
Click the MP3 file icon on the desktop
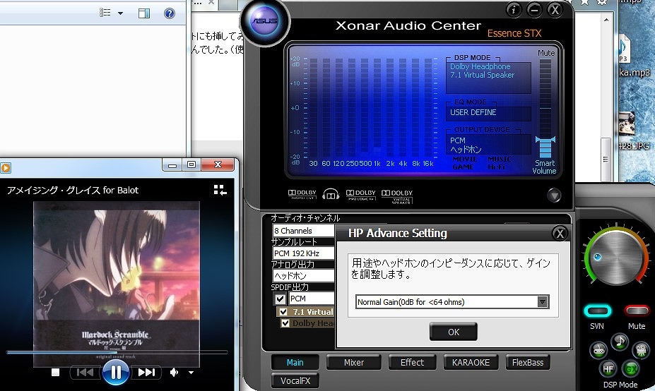tap(625, 48)
